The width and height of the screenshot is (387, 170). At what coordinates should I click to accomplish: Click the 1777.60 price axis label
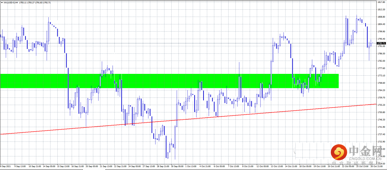(382, 68)
